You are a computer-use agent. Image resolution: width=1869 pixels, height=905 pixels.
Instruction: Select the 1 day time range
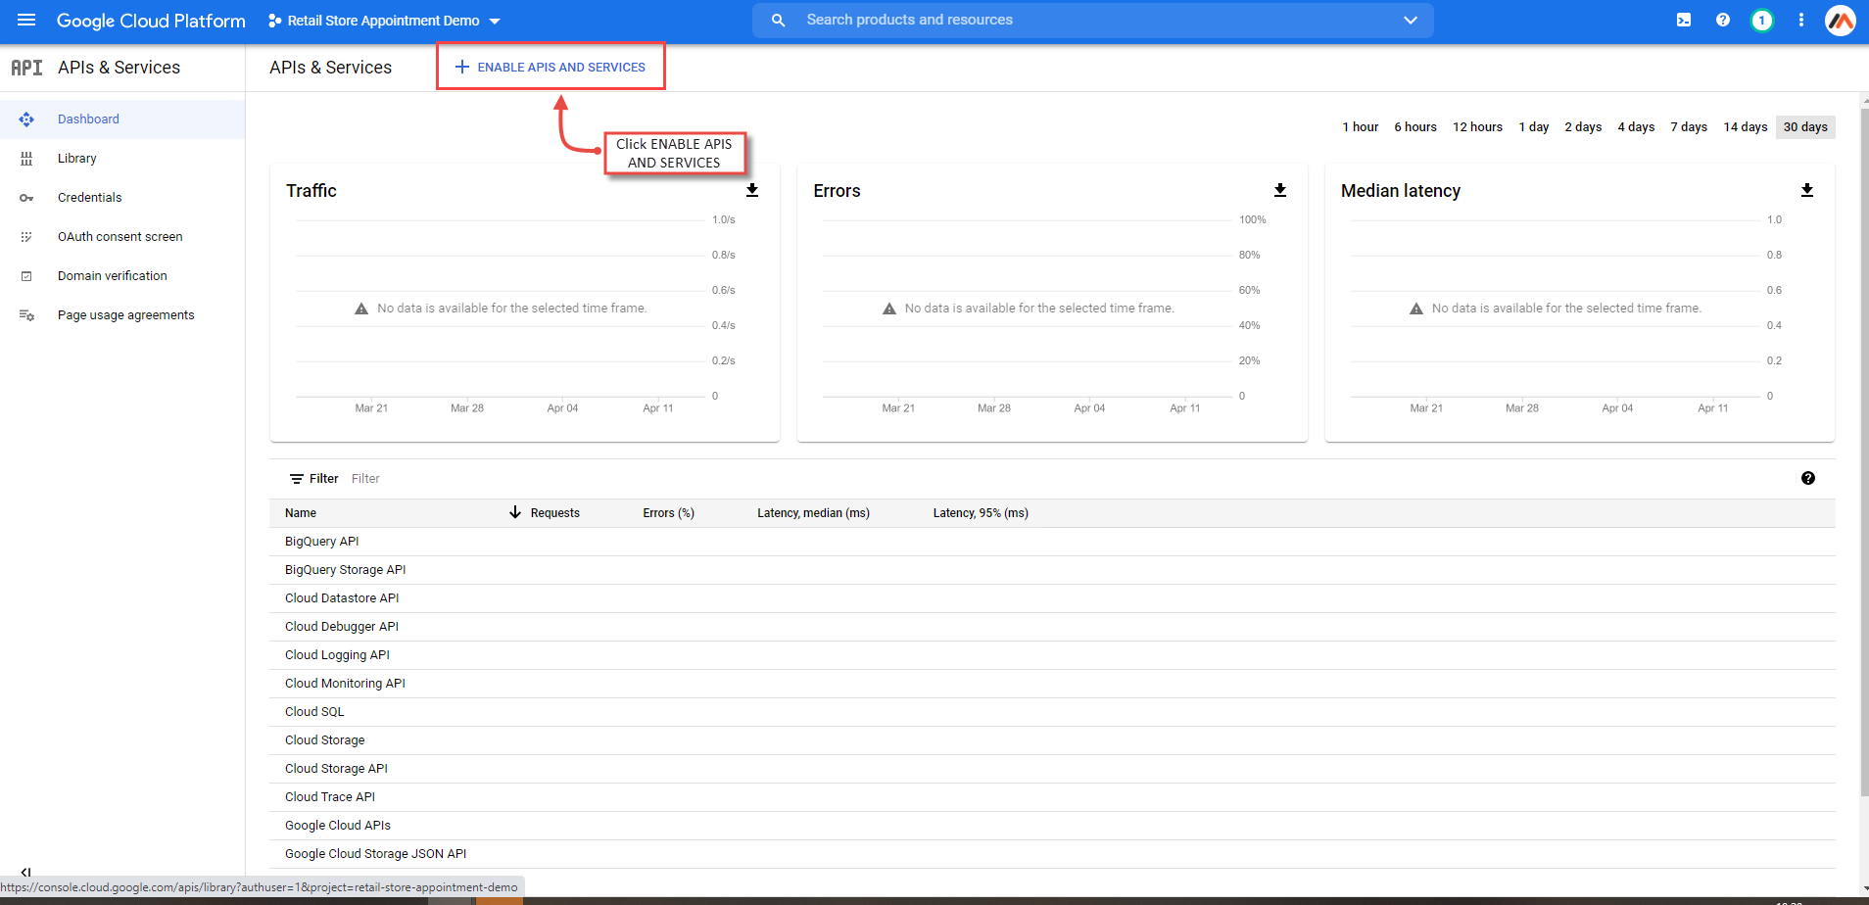pyautogui.click(x=1533, y=127)
